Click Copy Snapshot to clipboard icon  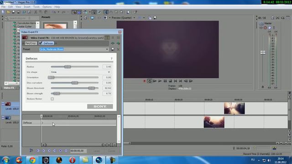point(150,18)
